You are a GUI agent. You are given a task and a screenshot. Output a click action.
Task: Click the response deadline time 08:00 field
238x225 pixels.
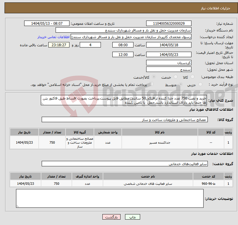(x=123, y=45)
